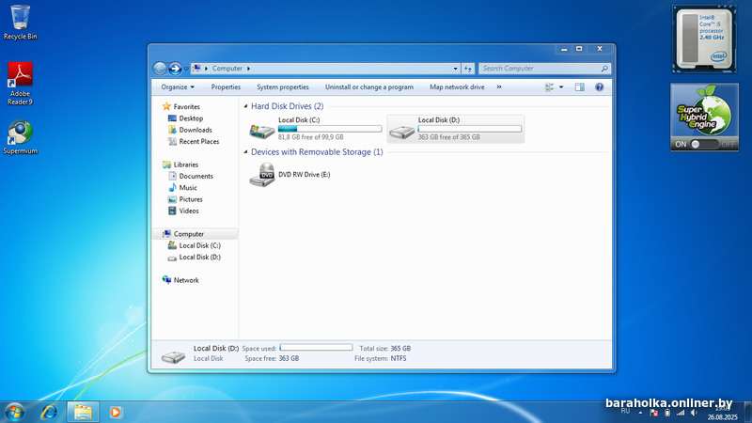Screen dimensions: 752x423
Task: Open the recent pages dropdown arrow
Action: click(x=186, y=69)
